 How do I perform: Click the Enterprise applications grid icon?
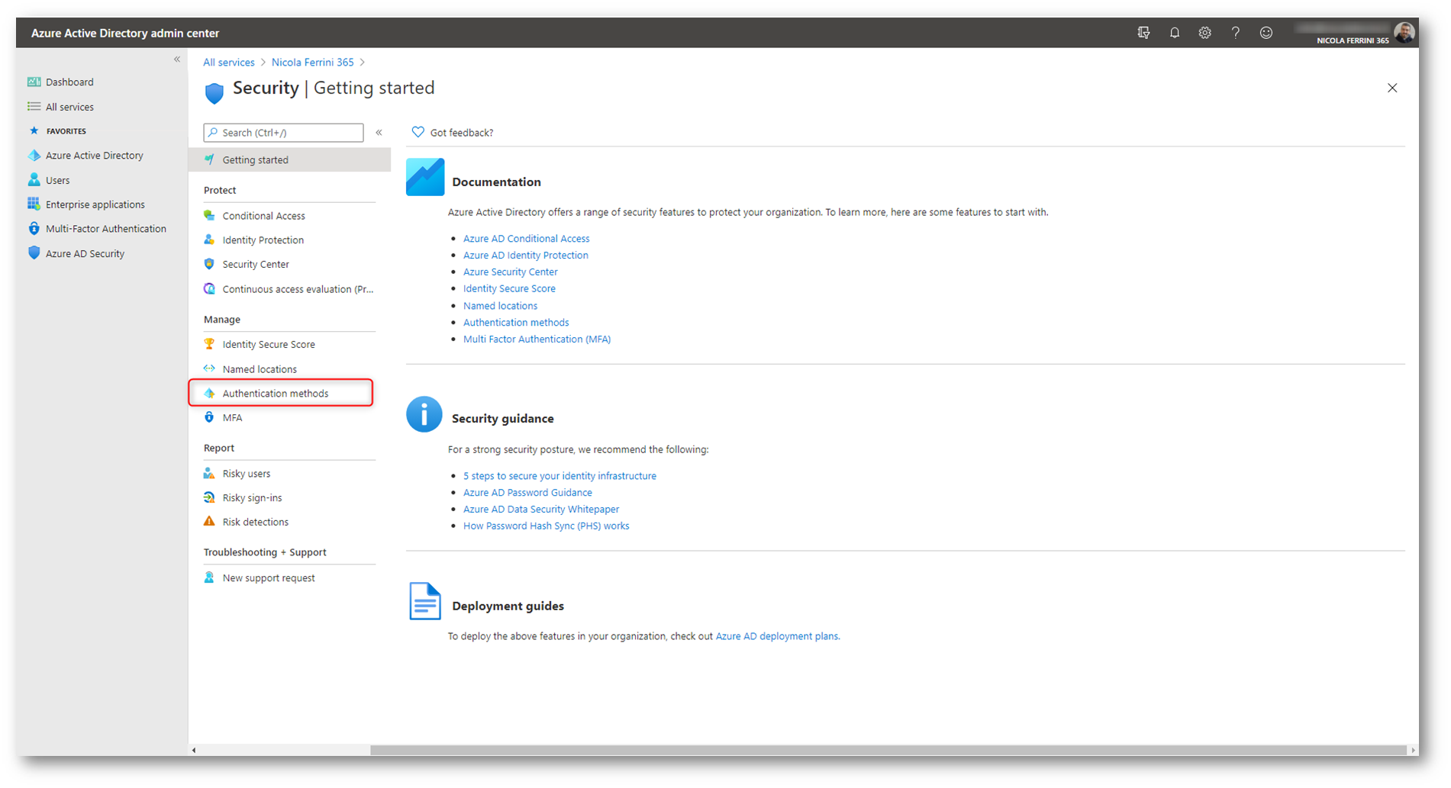pos(34,204)
